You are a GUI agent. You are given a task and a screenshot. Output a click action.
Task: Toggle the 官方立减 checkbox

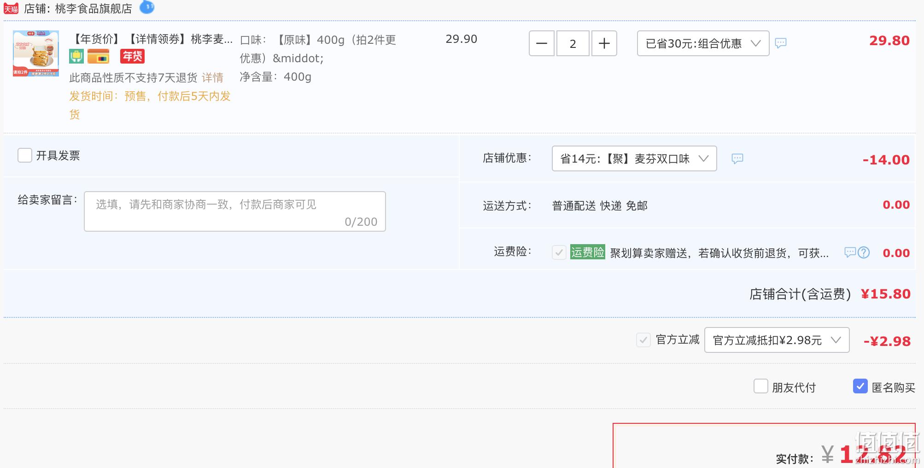[643, 340]
